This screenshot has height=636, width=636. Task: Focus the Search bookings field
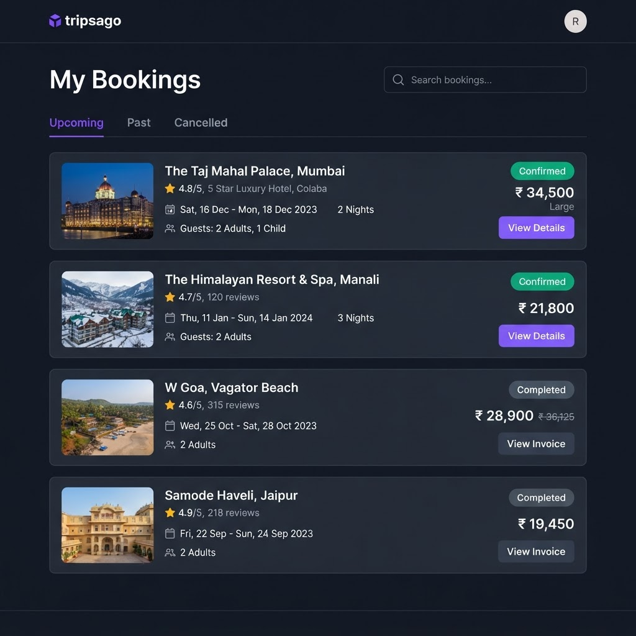tap(485, 79)
